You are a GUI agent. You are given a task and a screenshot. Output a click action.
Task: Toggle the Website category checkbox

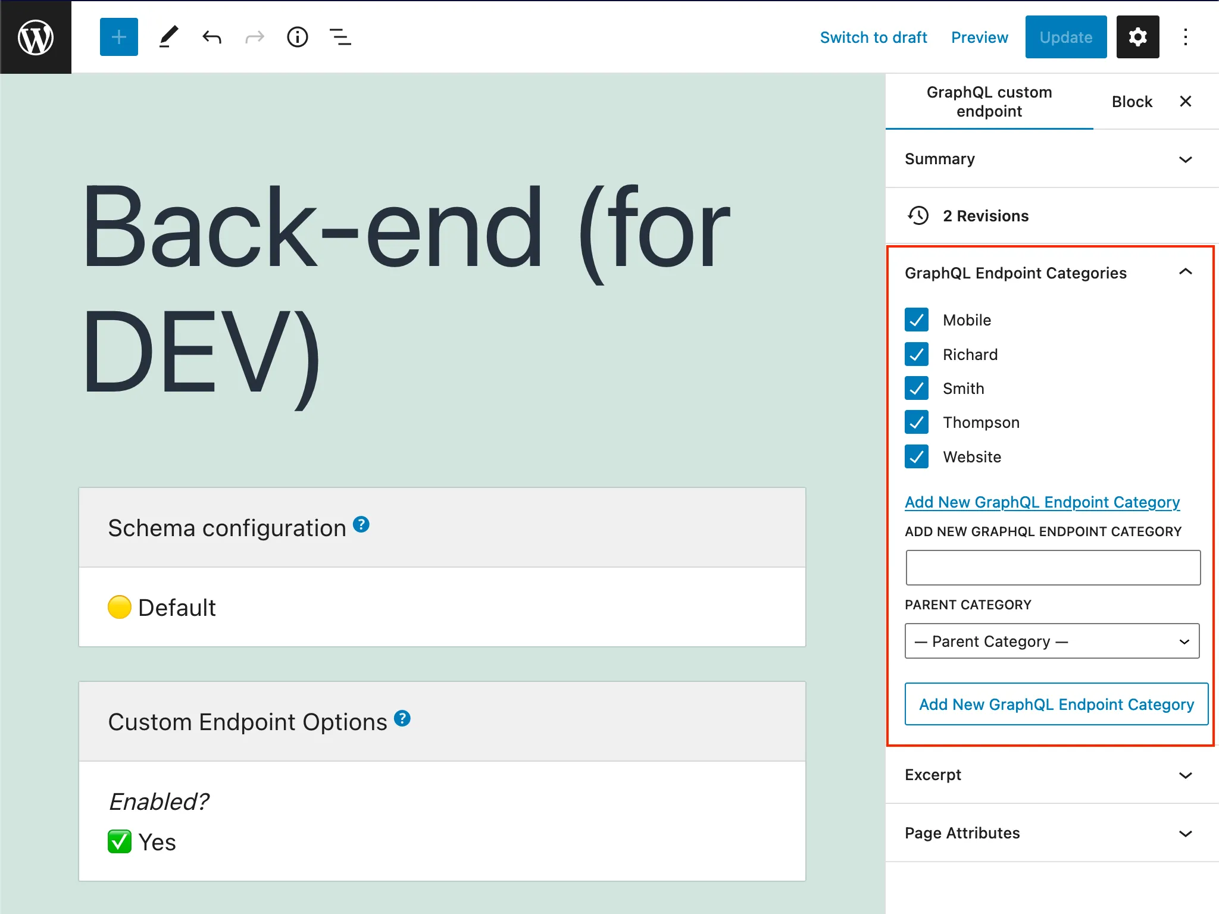[917, 456]
